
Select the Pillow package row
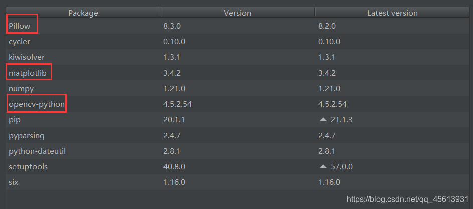238,26
